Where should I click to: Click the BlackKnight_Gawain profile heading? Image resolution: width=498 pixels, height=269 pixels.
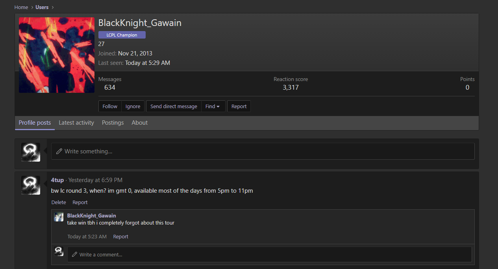point(140,23)
